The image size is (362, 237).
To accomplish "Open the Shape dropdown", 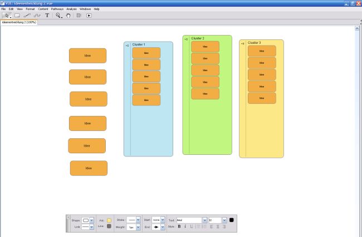I will (x=92, y=220).
